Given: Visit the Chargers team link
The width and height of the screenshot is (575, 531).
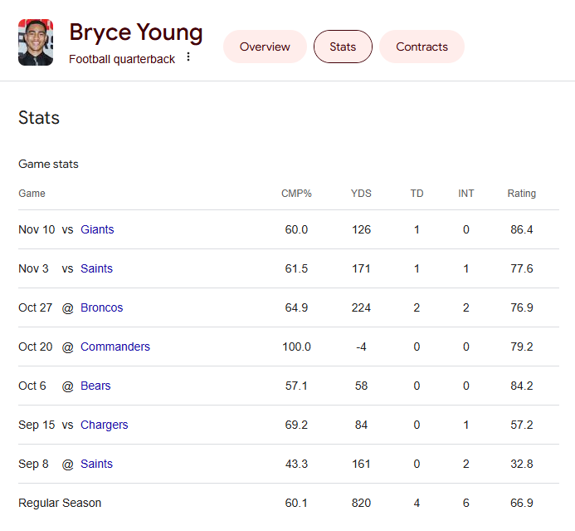Looking at the screenshot, I should [x=104, y=425].
